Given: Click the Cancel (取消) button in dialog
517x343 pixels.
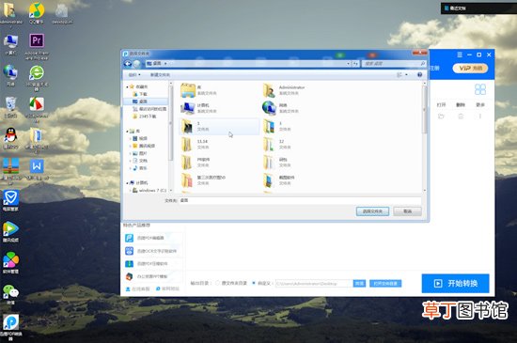Looking at the screenshot, I should coord(408,211).
